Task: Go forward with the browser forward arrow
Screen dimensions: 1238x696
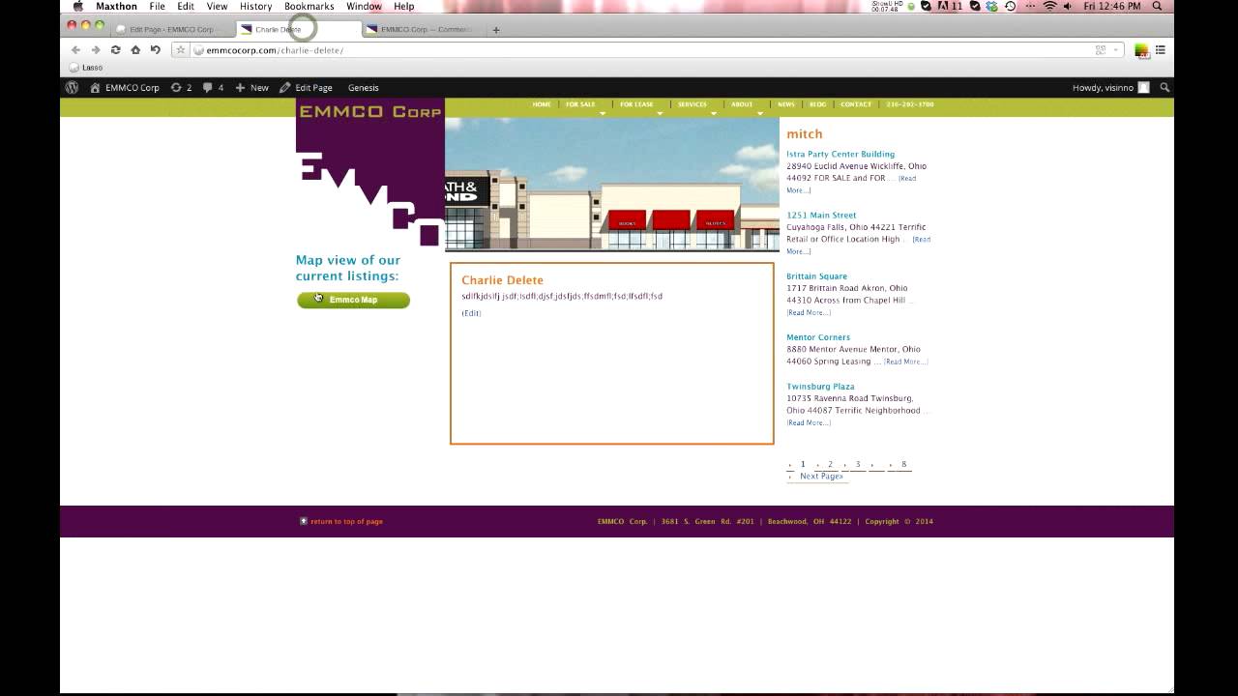Action: [x=95, y=49]
